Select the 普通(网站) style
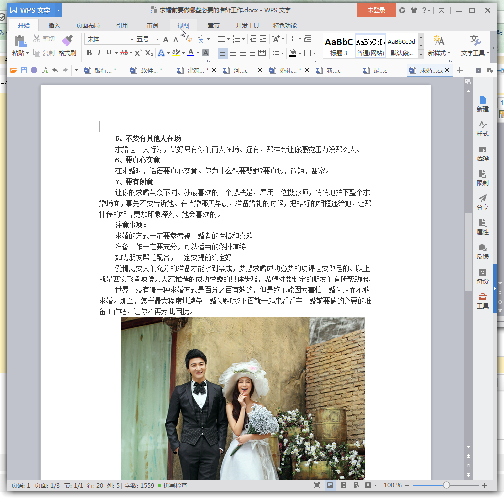 370,46
